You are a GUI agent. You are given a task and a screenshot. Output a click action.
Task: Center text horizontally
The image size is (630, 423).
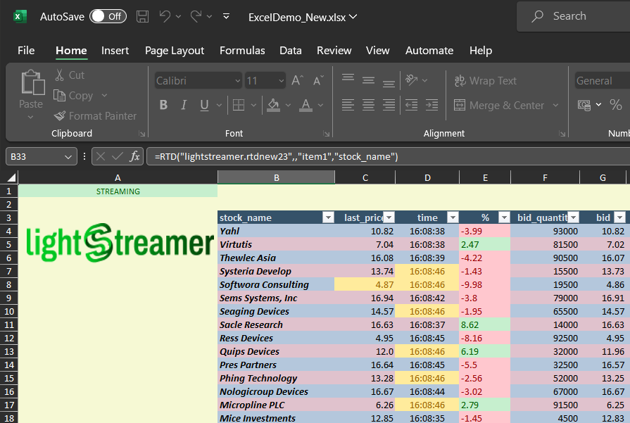click(368, 105)
